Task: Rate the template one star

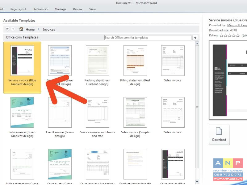Action: [221, 35]
